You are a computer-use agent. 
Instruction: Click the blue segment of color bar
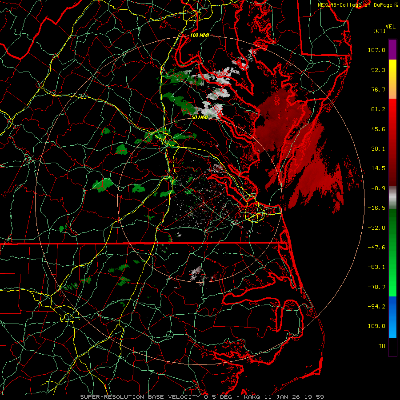(x=392, y=317)
